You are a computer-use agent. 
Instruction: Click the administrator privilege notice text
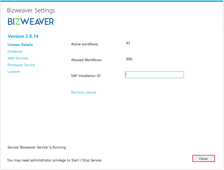pos(54,160)
